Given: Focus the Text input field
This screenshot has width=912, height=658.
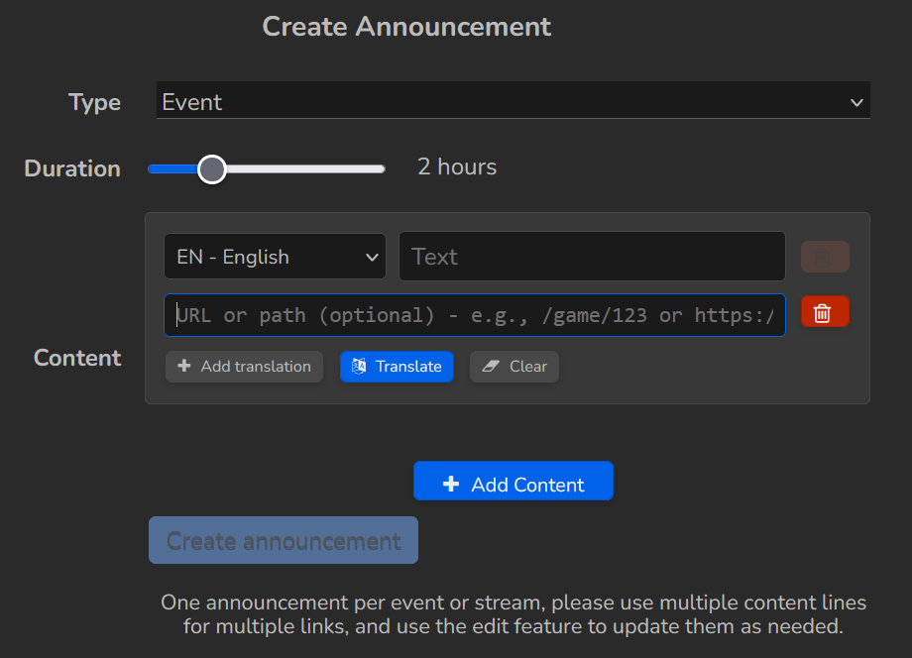Looking at the screenshot, I should tap(592, 257).
